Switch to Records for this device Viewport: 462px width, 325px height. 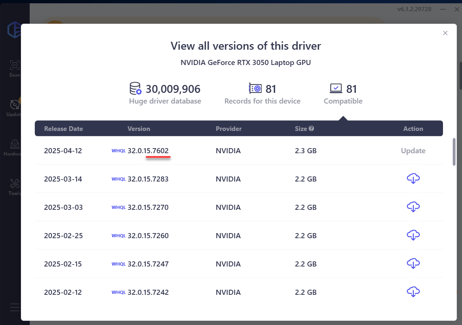pos(262,93)
